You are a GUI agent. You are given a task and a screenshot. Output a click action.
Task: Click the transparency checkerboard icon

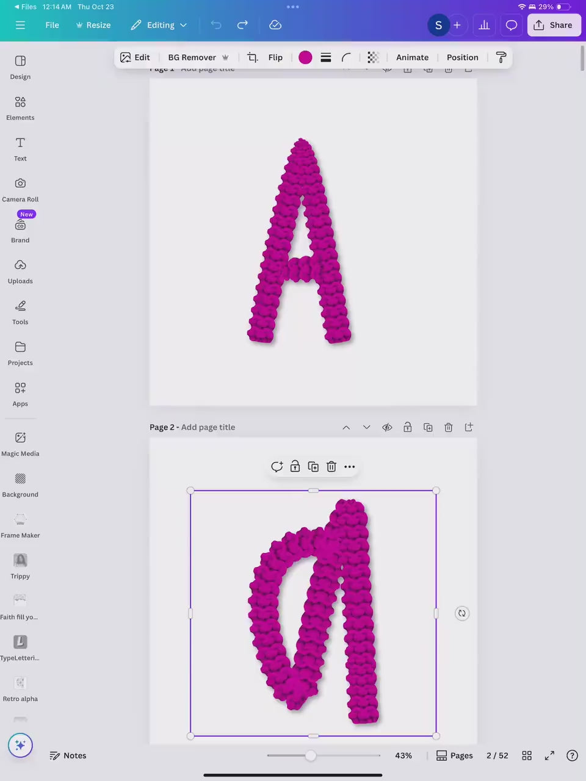tap(373, 57)
